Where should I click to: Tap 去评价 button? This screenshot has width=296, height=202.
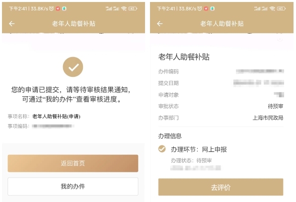[x=221, y=187]
